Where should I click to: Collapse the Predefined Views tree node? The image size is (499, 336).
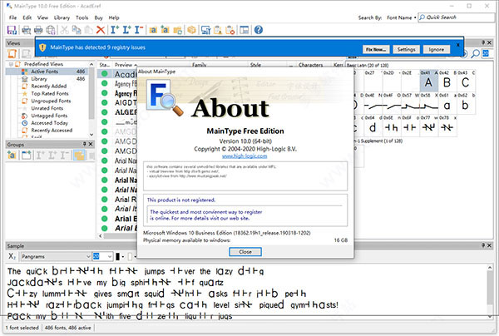(x=11, y=64)
